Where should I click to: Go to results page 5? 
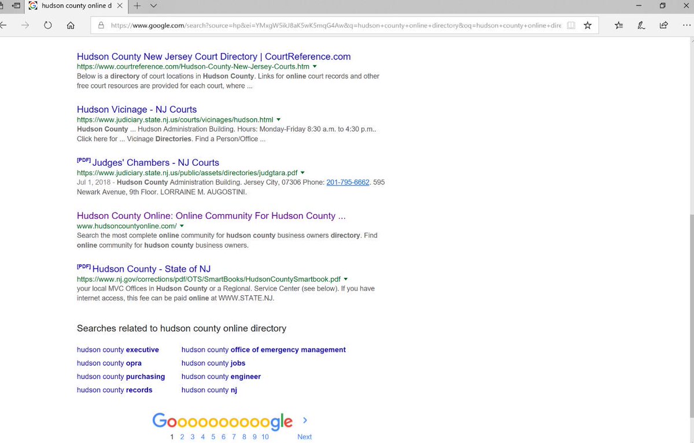point(213,437)
